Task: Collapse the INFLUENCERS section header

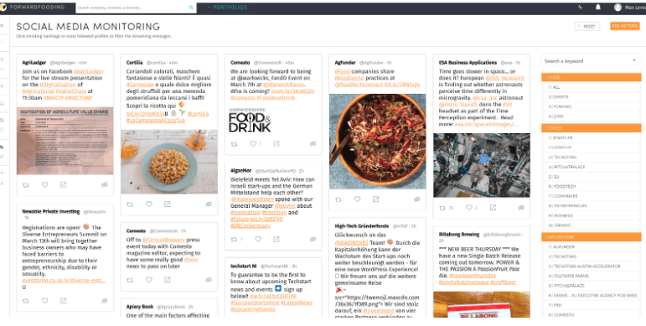Action: 592,237
